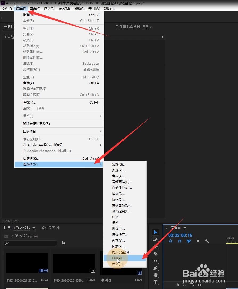
Task: Expand the 标签(L) submenu arrow
Action: point(100,116)
